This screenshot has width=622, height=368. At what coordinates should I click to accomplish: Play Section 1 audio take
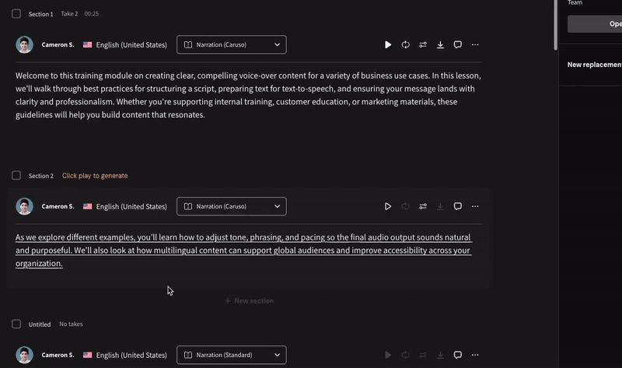388,45
